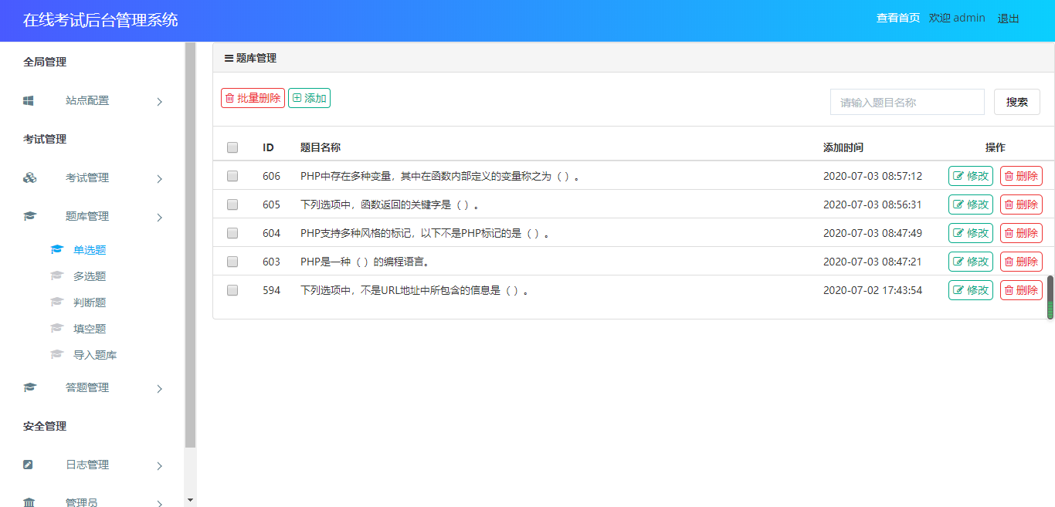The height and width of the screenshot is (507, 1055).
Task: Click the 站点配置 menu label
Action: 87,100
